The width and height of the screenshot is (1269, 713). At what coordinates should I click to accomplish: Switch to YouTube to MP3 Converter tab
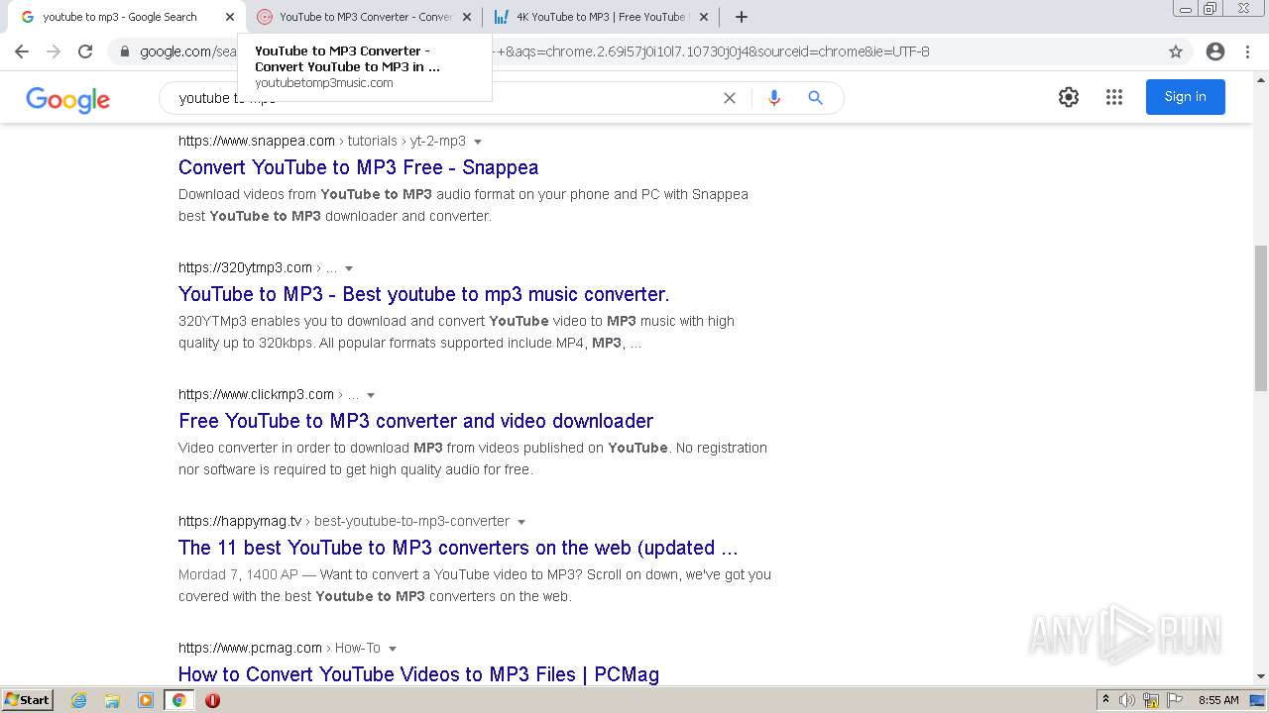coord(366,17)
